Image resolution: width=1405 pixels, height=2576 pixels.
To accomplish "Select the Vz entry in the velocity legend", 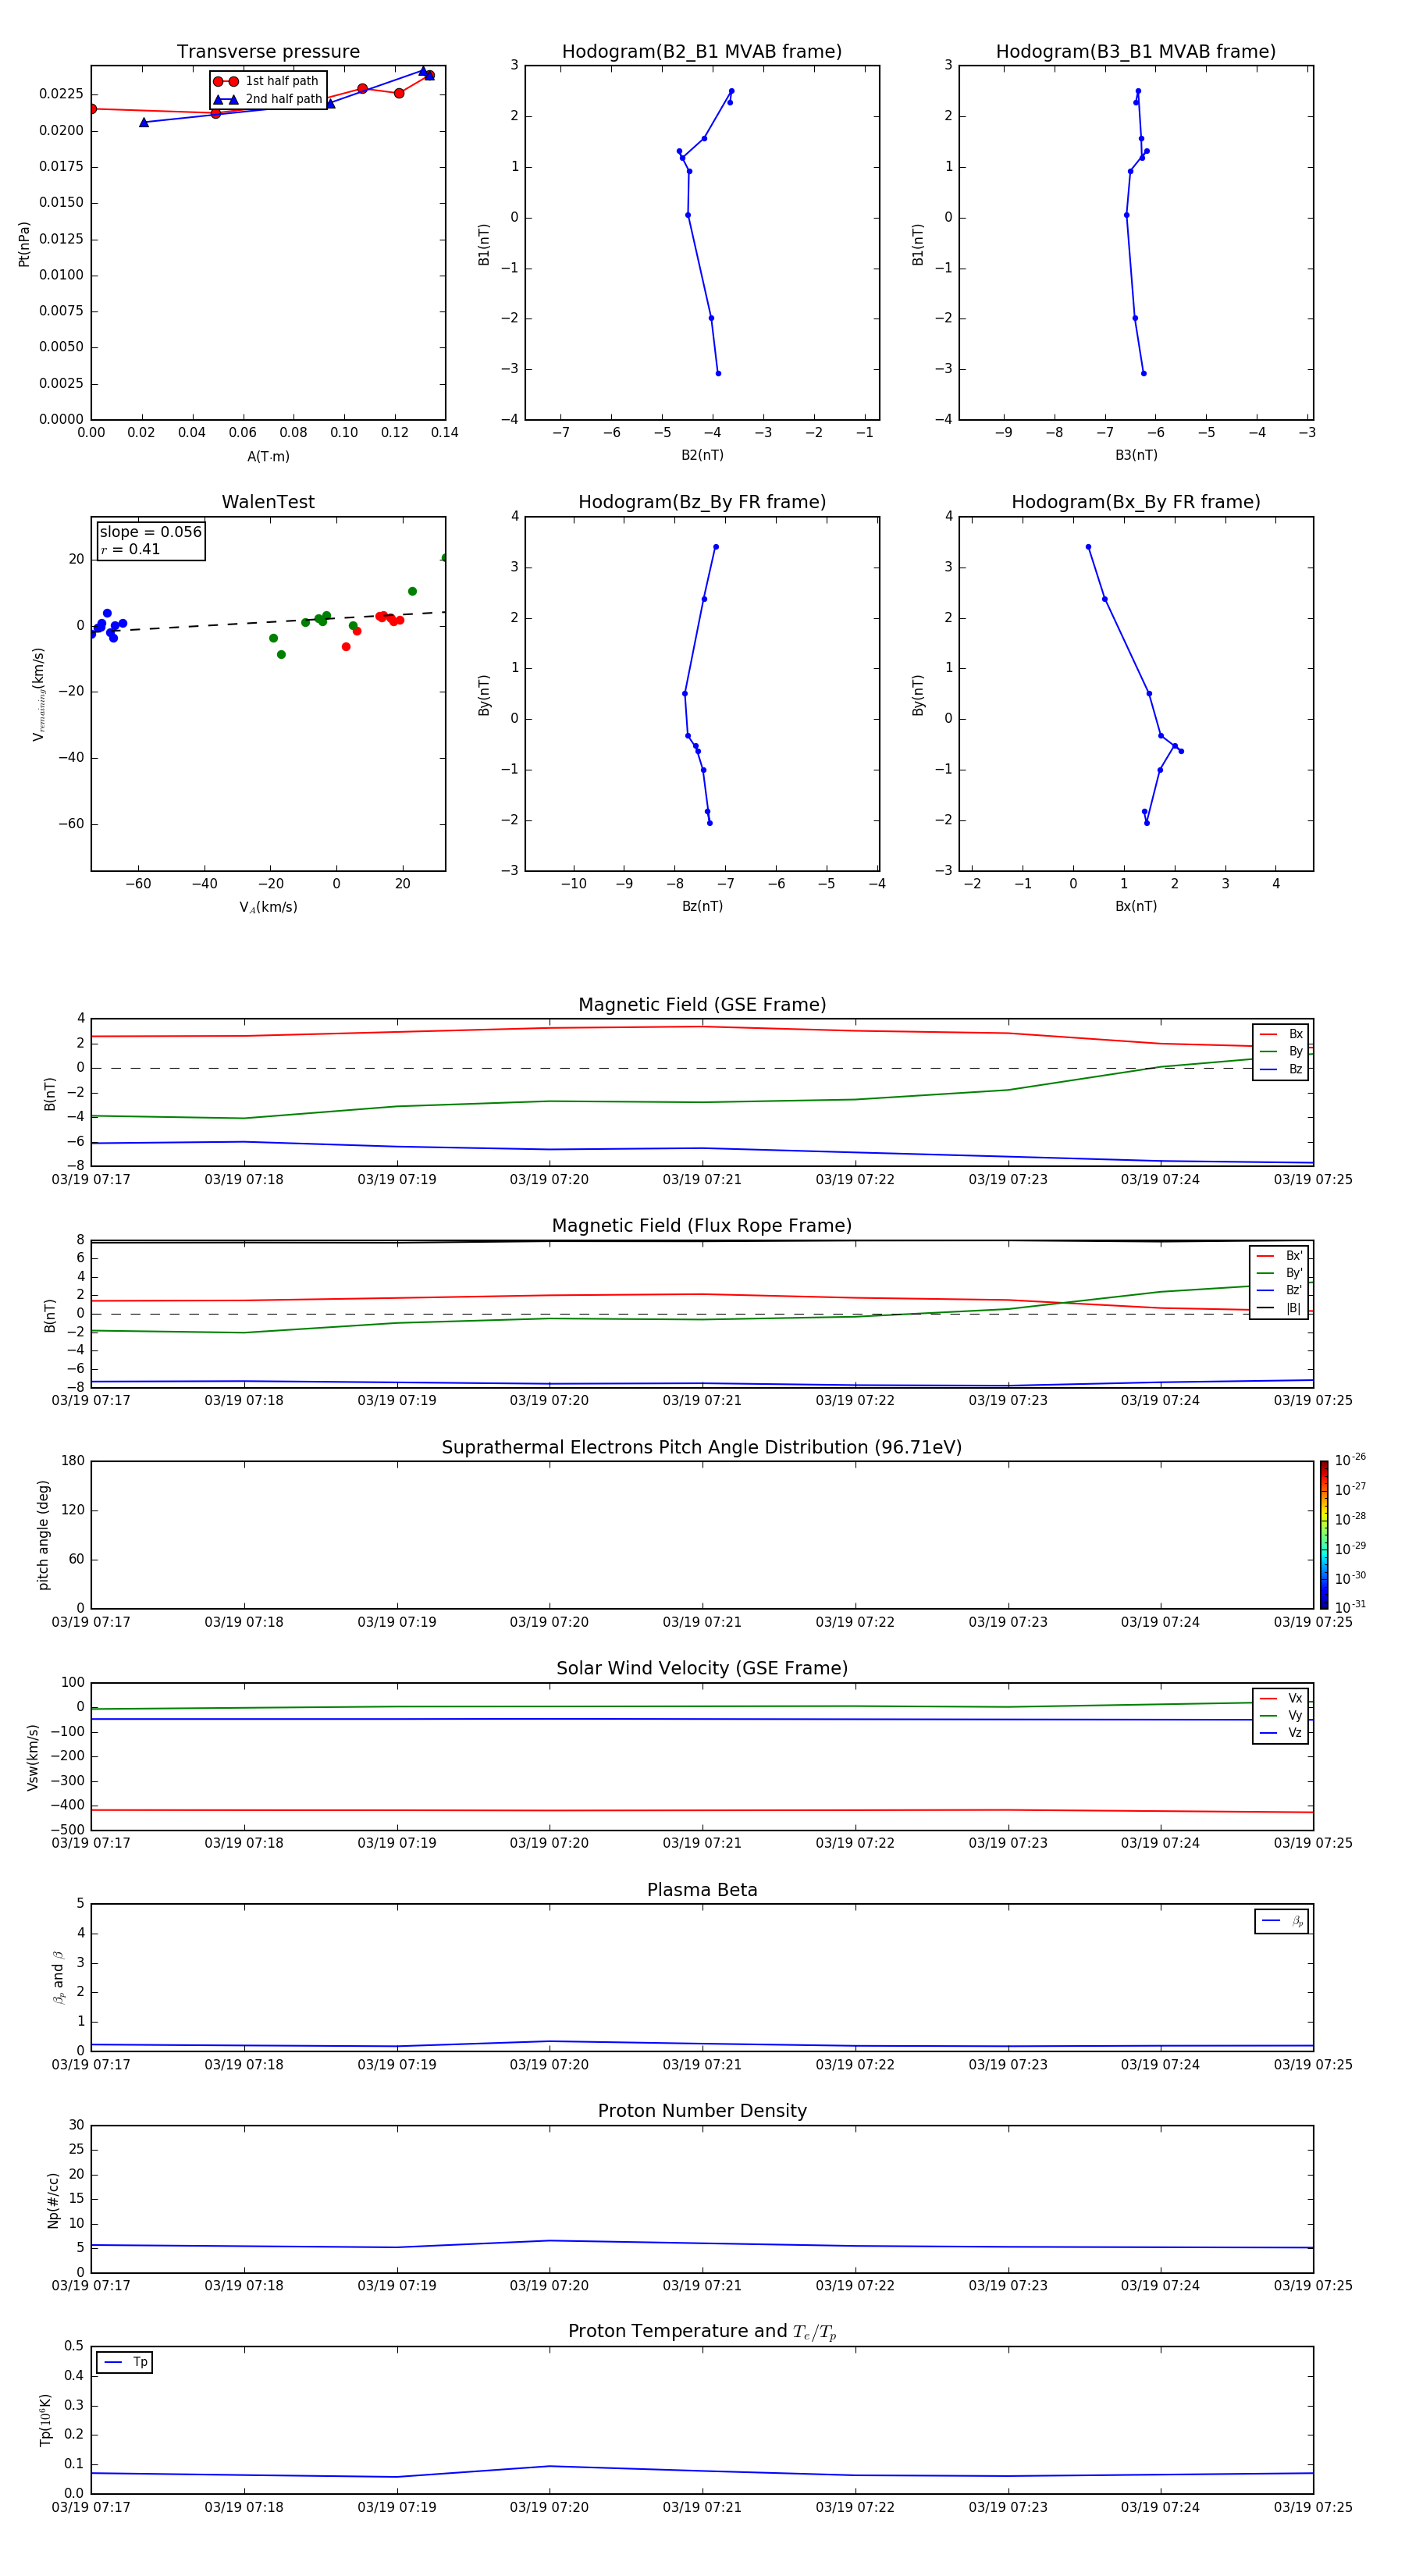I will 1281,1732.
